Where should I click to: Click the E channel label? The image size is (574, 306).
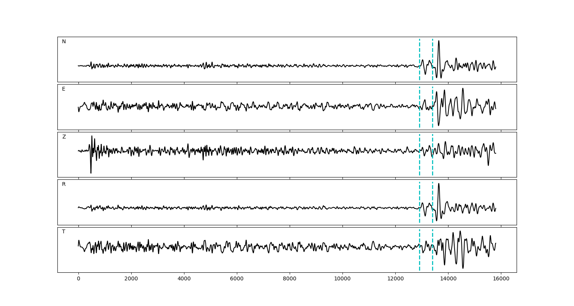tap(64, 89)
